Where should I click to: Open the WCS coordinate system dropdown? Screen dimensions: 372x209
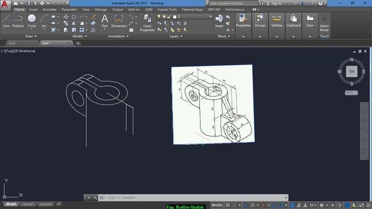click(x=351, y=93)
